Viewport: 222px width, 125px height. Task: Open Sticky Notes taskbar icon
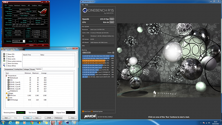[x=46, y=123]
